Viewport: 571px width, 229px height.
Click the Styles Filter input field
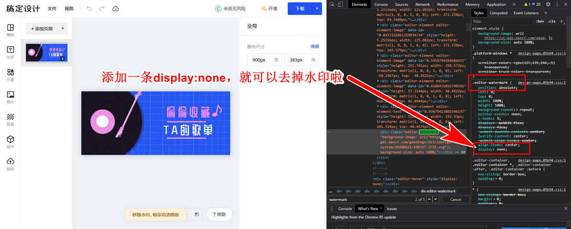502,22
